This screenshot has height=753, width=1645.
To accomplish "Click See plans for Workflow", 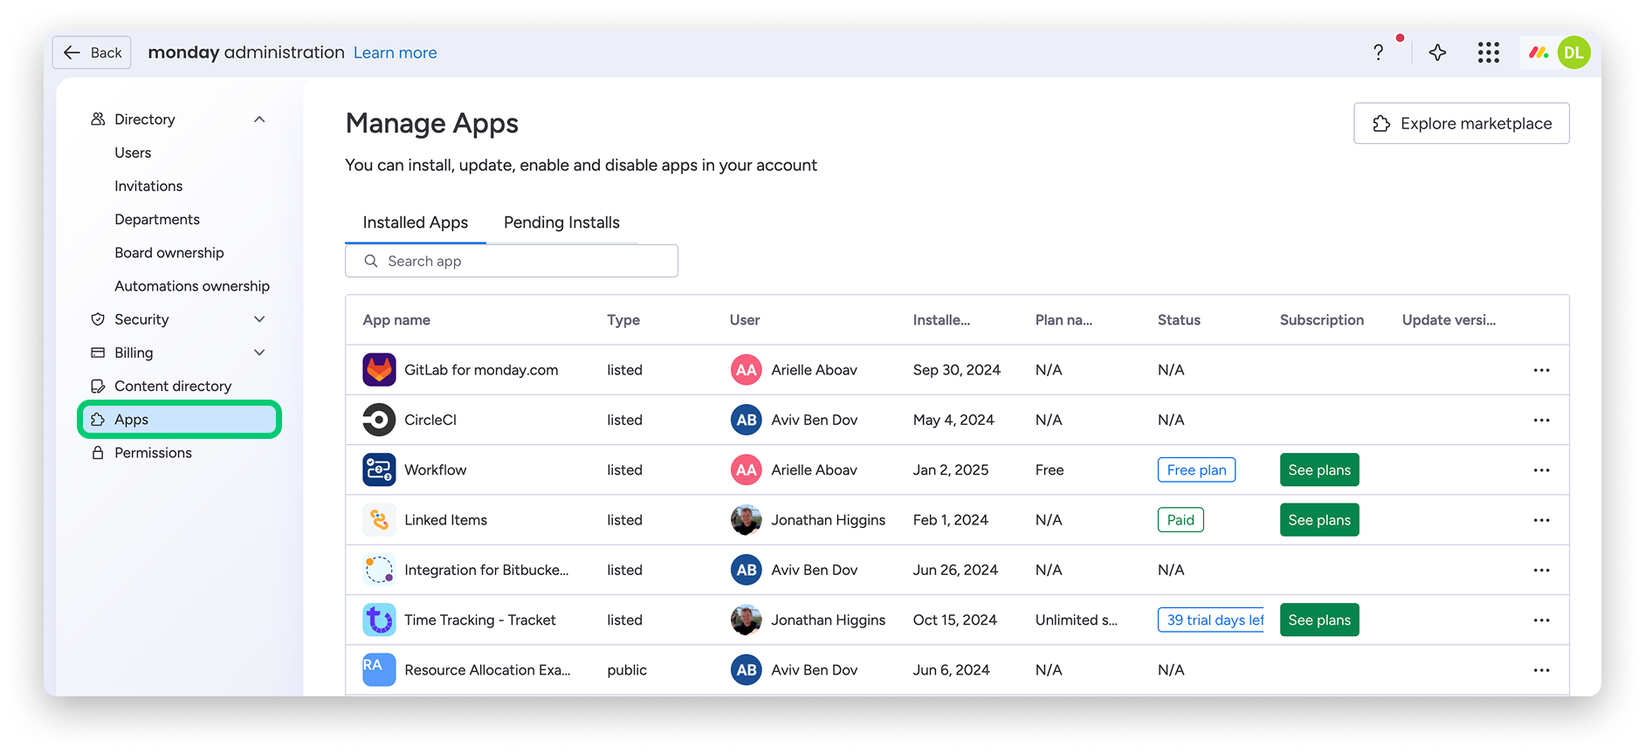I will [x=1319, y=469].
